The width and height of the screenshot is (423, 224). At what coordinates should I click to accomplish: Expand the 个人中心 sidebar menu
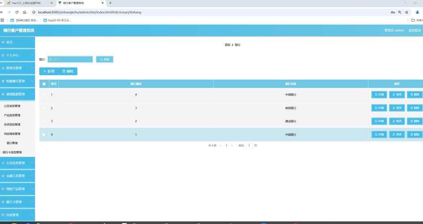17,55
